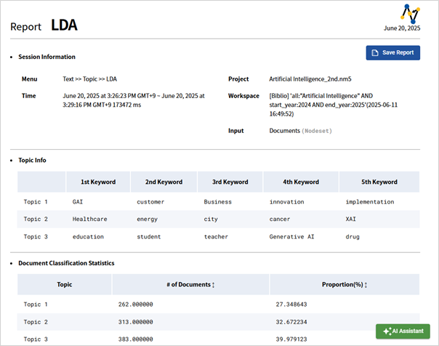Click the Workspace [Biblio] query text
The image size is (439, 346).
pyautogui.click(x=333, y=105)
